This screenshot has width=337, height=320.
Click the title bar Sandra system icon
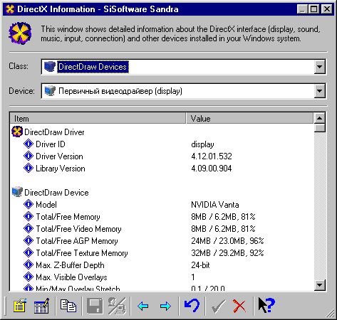click(x=10, y=9)
